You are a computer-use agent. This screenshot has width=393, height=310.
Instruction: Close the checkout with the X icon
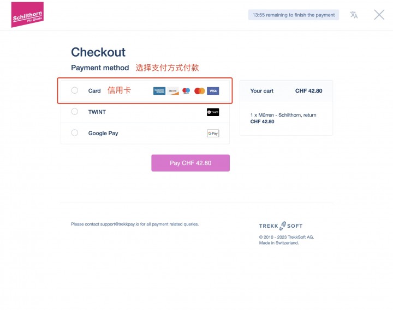pyautogui.click(x=379, y=15)
